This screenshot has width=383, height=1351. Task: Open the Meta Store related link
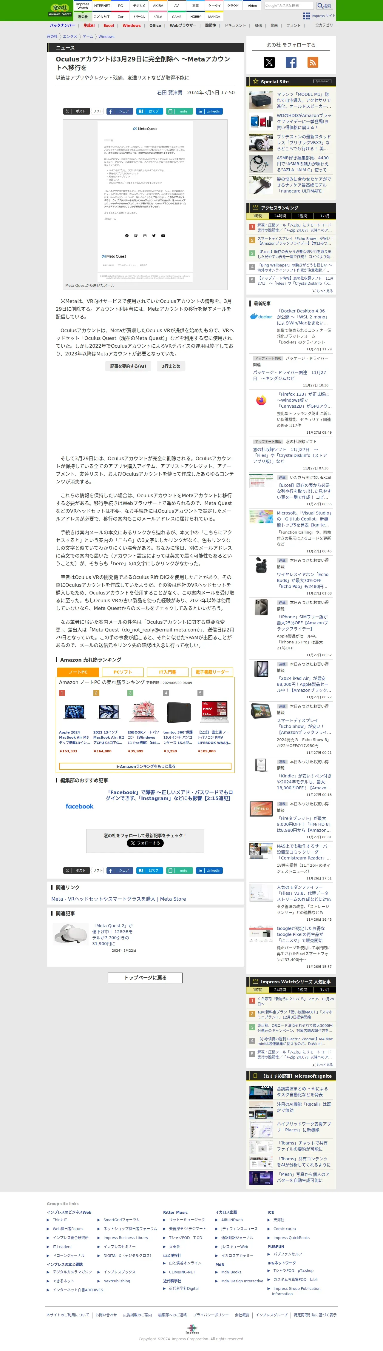118,899
